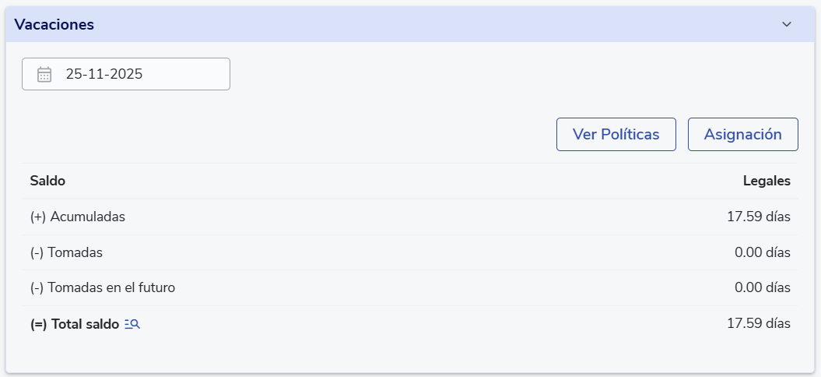Click the (=) symbol before Total saldo
Viewport: 821px width, 377px height.
pyautogui.click(x=39, y=324)
